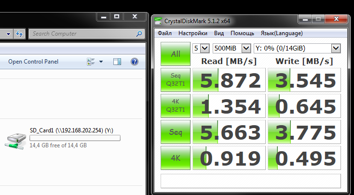Start the 4K Q32T1 test

(176, 106)
